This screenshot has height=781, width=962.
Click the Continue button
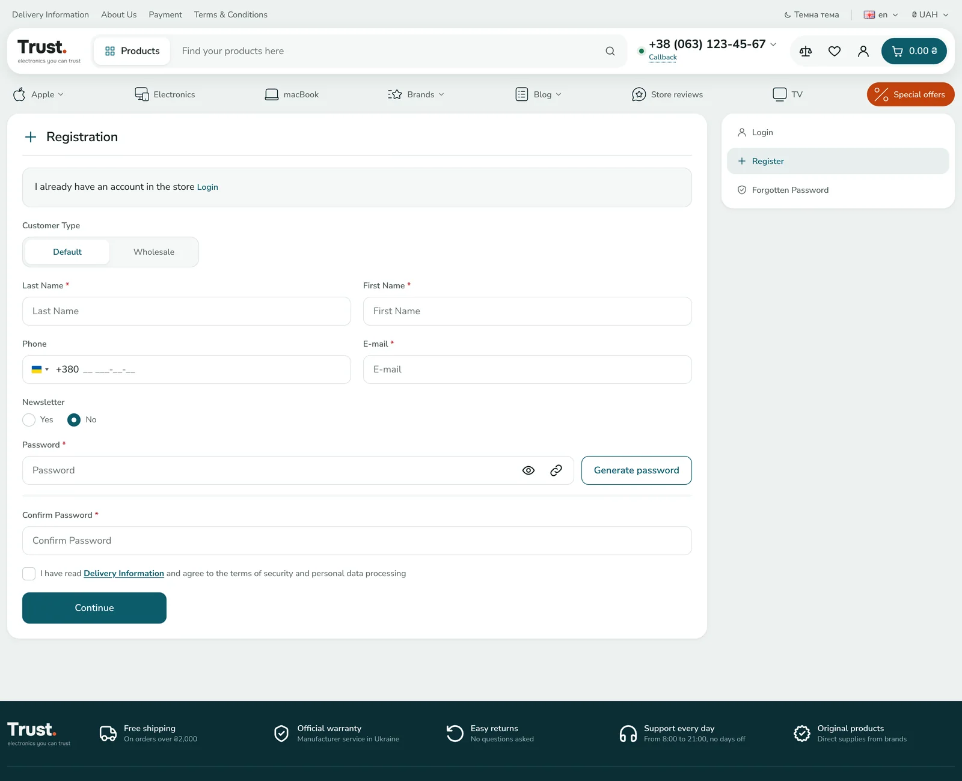[x=94, y=608]
